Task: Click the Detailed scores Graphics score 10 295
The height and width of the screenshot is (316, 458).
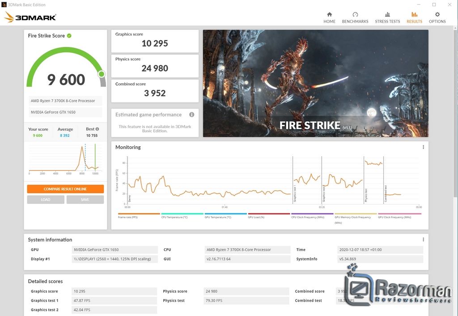Action: coord(114,291)
